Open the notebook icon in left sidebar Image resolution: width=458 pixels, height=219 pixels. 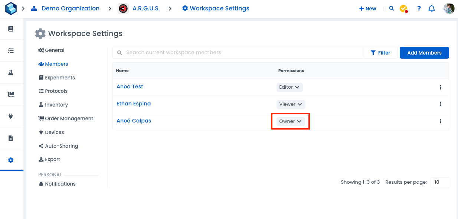point(11,29)
